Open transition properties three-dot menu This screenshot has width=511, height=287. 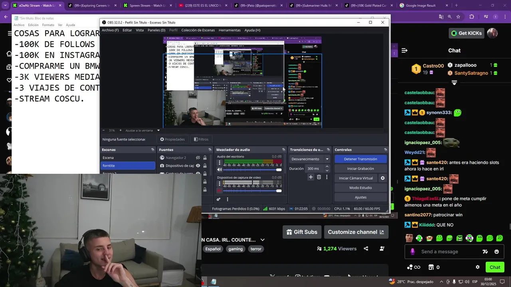click(x=327, y=177)
